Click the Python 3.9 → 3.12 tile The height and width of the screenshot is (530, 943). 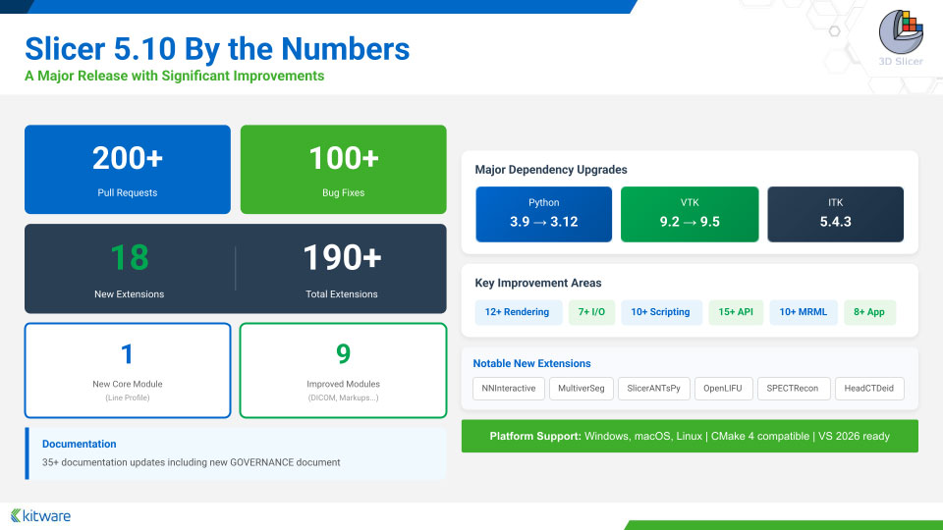pos(543,214)
